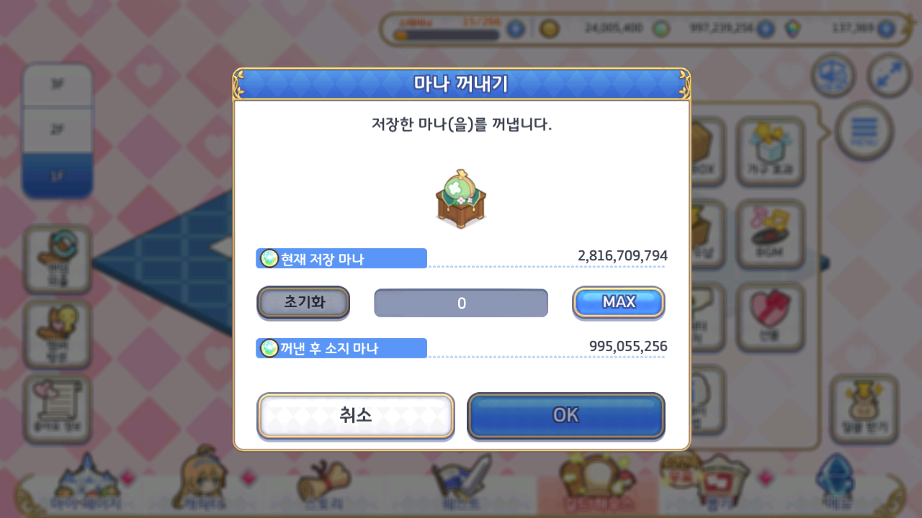Switch to the 3F floor tab
922x518 pixels.
click(x=58, y=85)
